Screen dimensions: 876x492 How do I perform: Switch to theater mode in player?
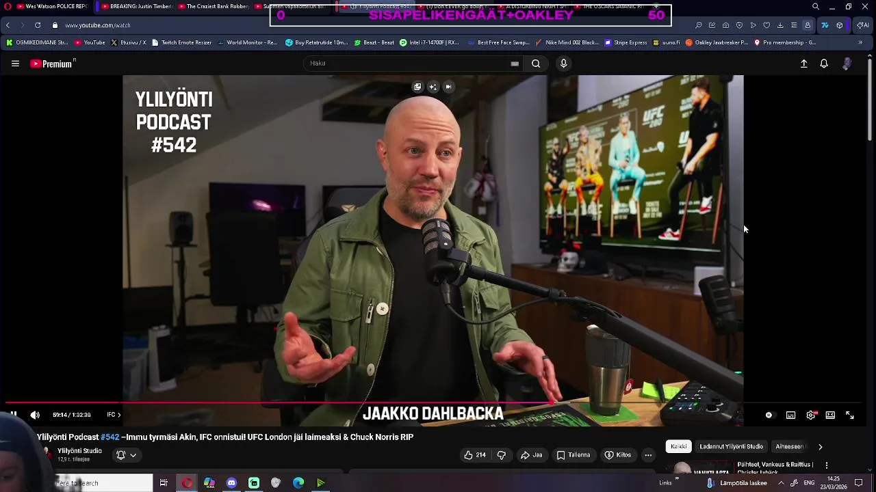click(830, 415)
